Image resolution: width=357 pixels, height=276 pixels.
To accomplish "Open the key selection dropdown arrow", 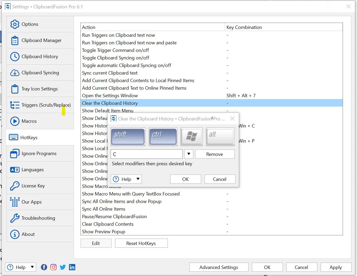I will 189,154.
